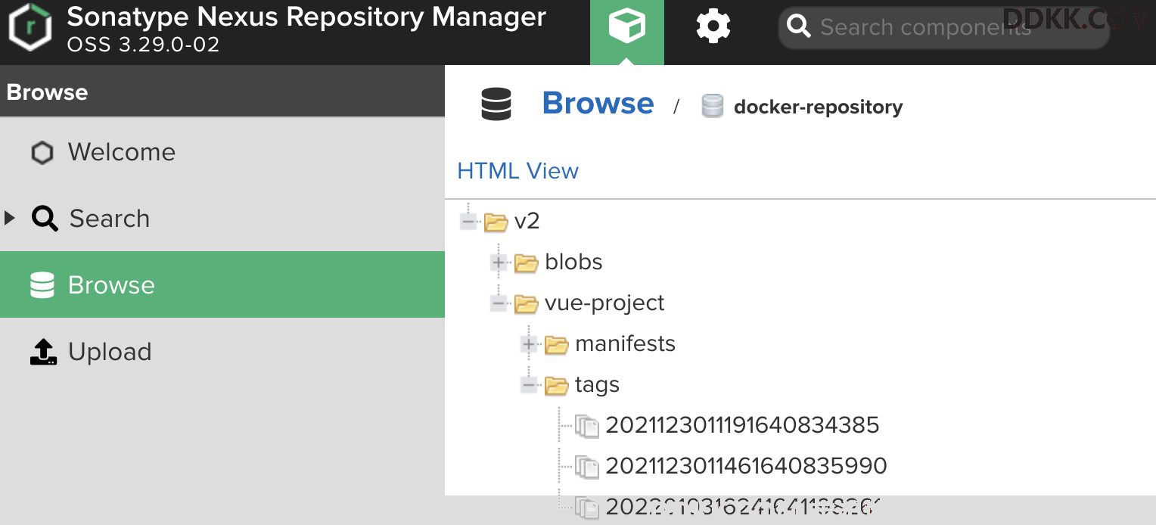Click the Sonatype Nexus hexagon logo

coord(30,27)
